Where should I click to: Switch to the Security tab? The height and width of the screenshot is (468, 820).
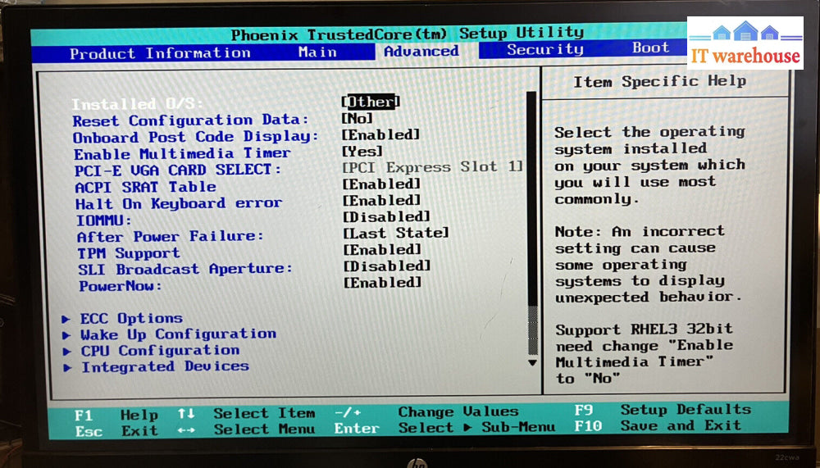pos(544,49)
